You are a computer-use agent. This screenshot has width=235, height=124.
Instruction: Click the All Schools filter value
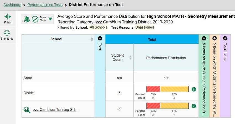[x=98, y=27]
